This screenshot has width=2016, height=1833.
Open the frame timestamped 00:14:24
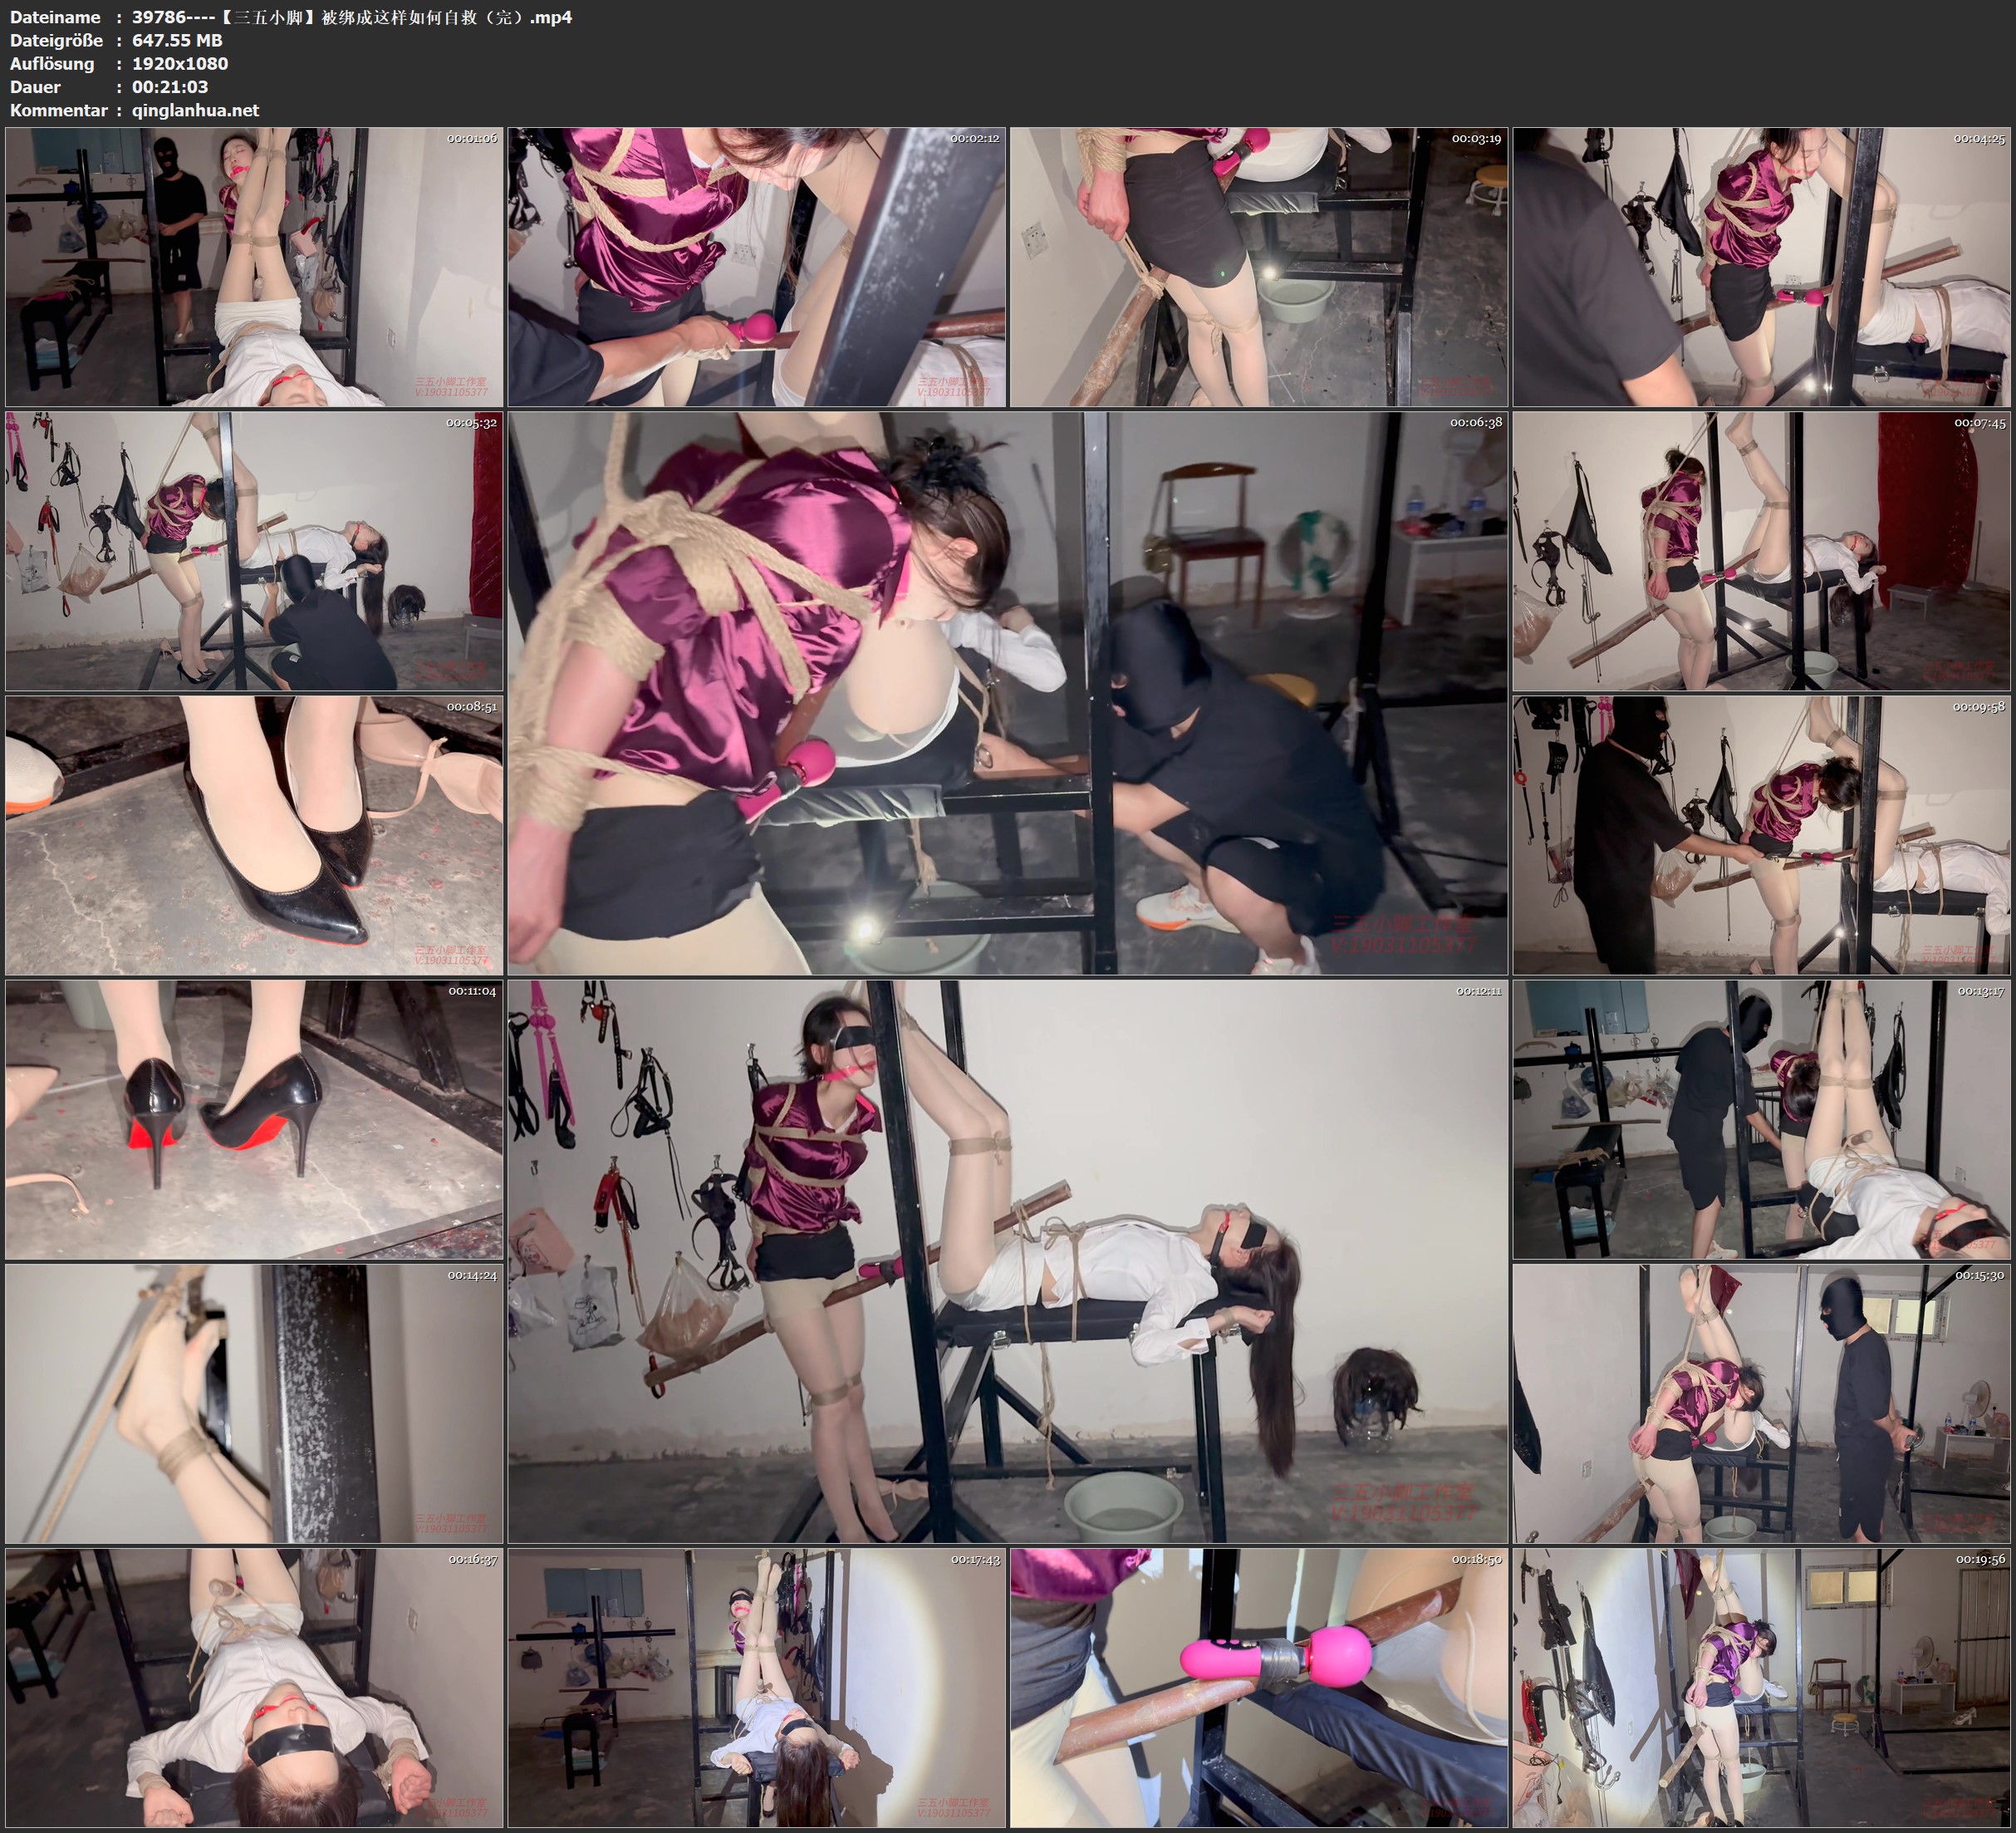click(x=254, y=1403)
